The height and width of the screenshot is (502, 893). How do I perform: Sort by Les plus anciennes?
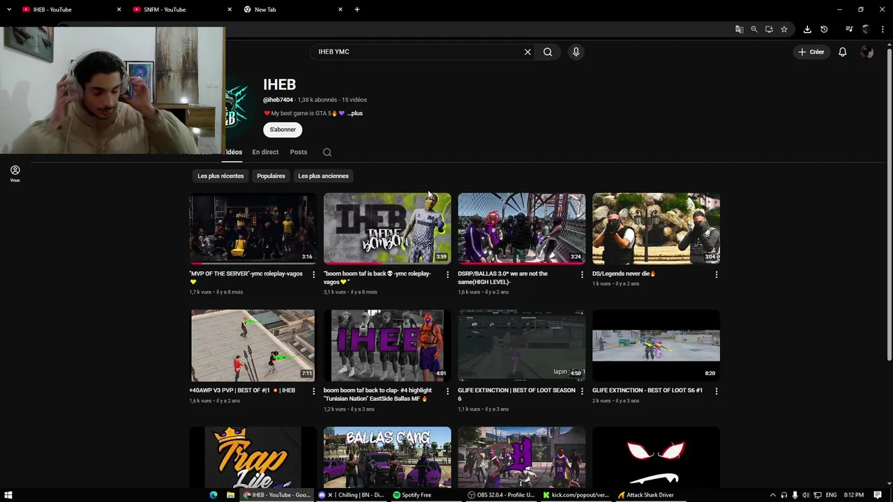click(x=323, y=176)
